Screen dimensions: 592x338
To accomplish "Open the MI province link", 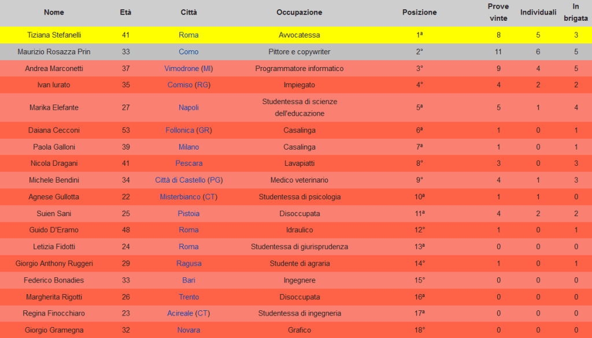I will [x=208, y=68].
